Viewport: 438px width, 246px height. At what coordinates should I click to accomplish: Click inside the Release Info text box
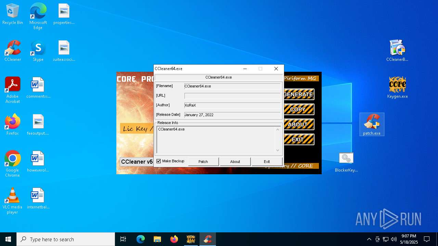click(216, 140)
